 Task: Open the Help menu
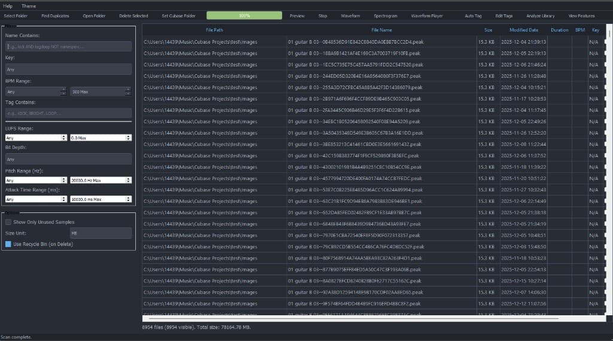point(8,6)
